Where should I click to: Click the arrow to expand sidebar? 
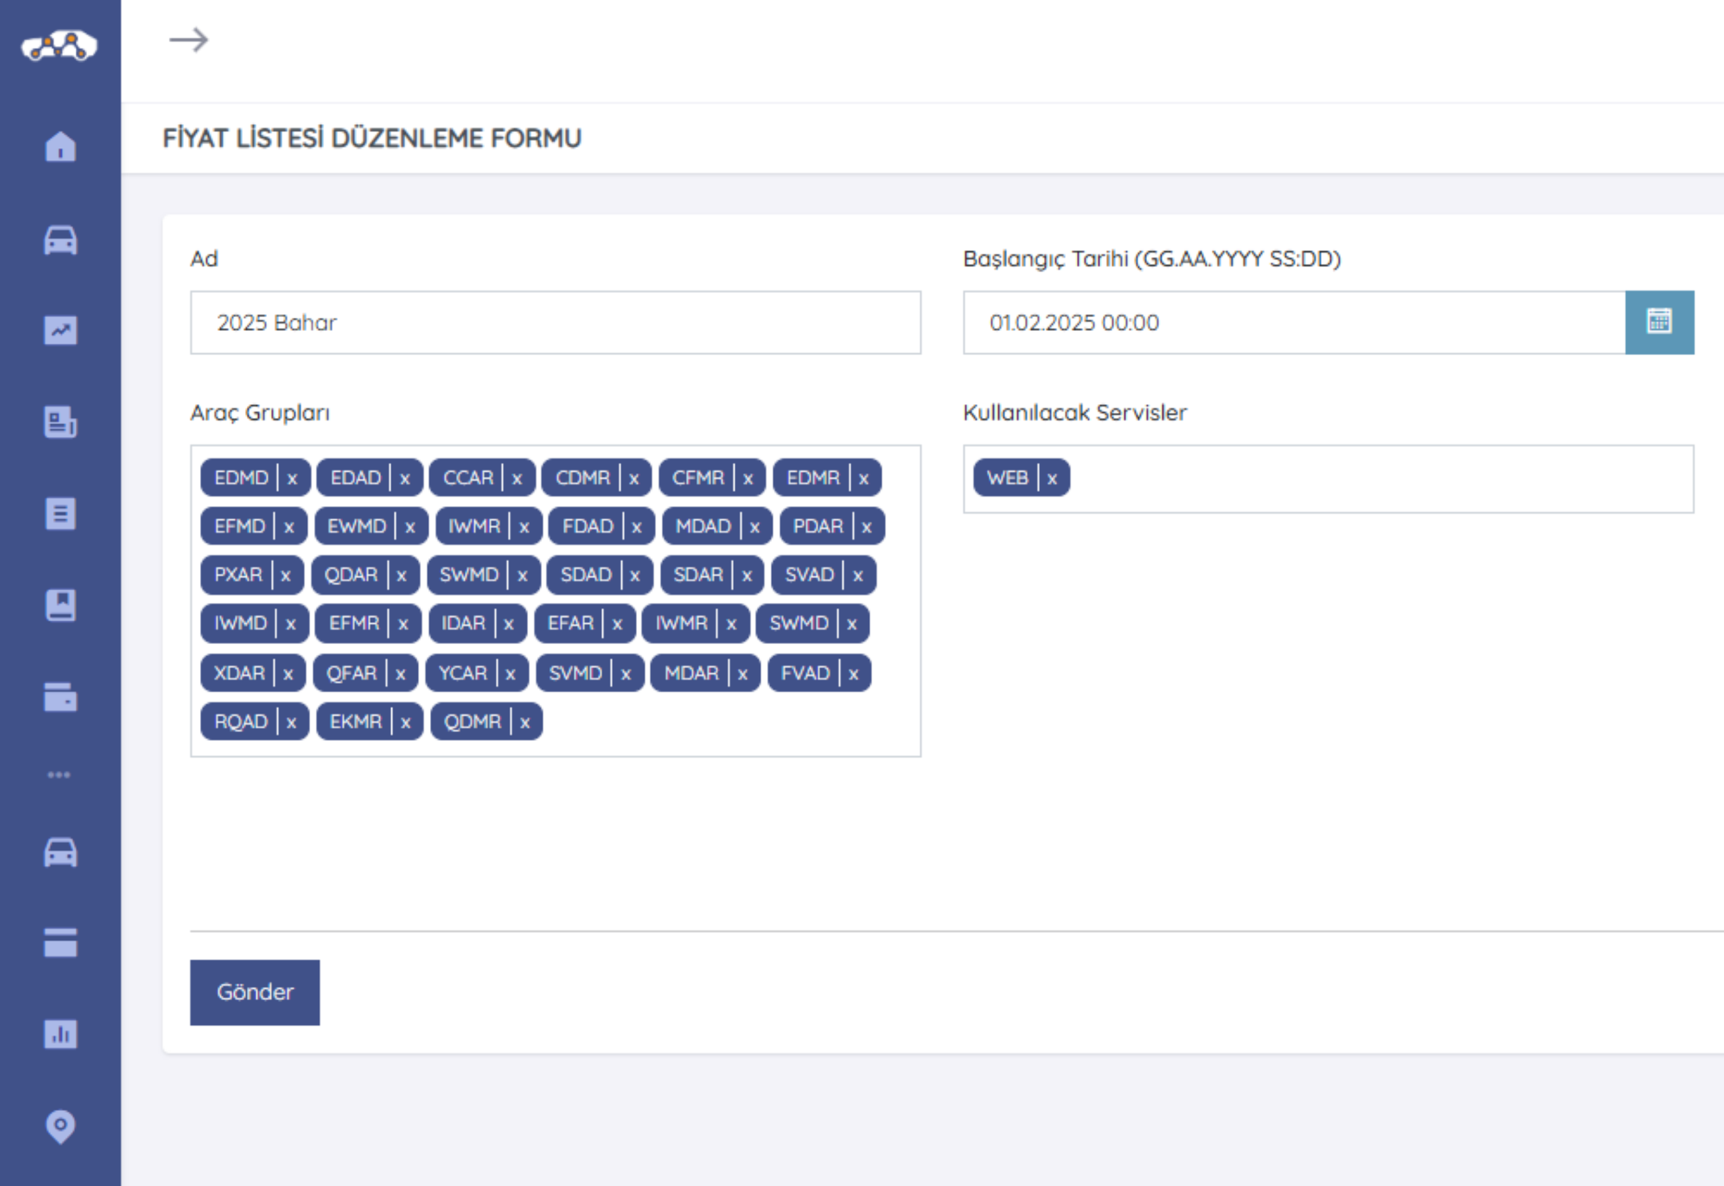[x=189, y=39]
